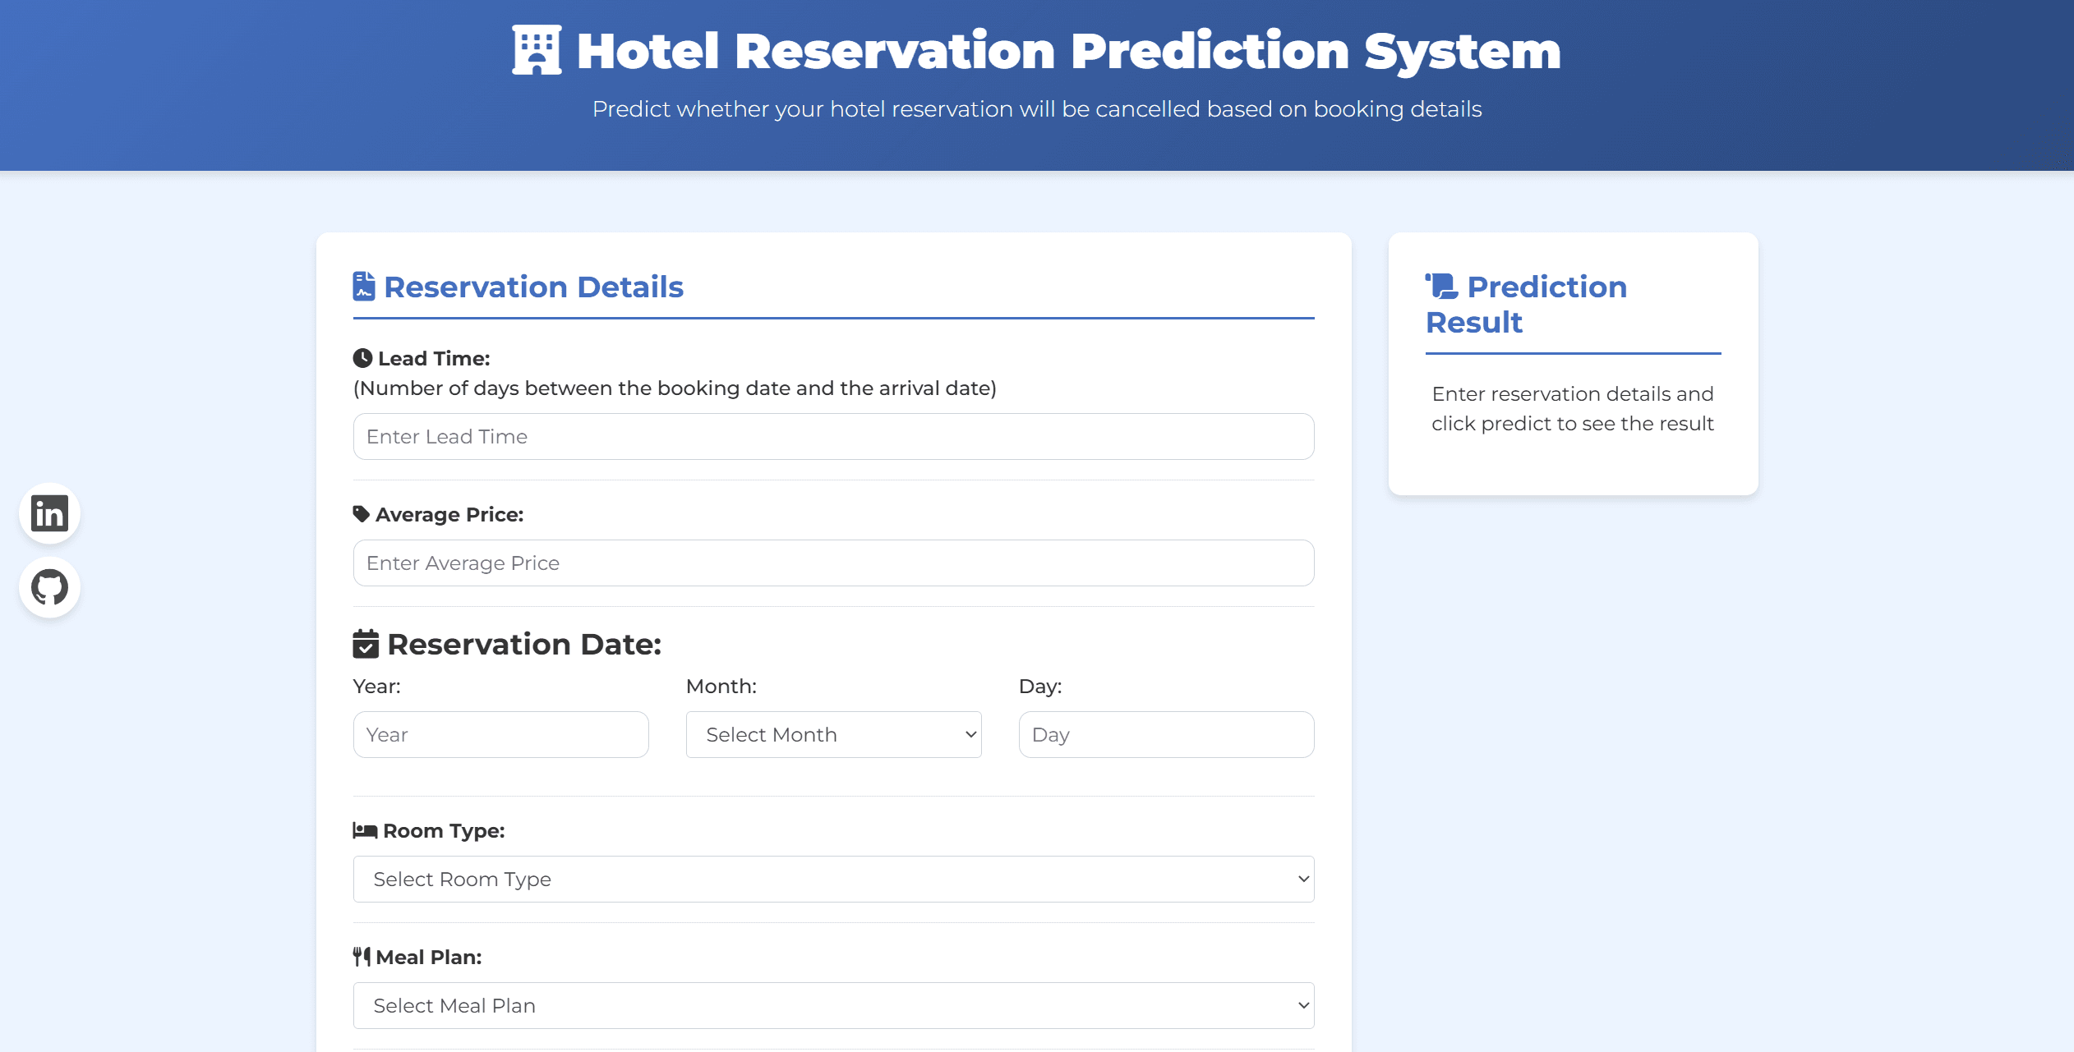This screenshot has width=2074, height=1052.
Task: Open the Select Month dropdown
Action: click(832, 734)
